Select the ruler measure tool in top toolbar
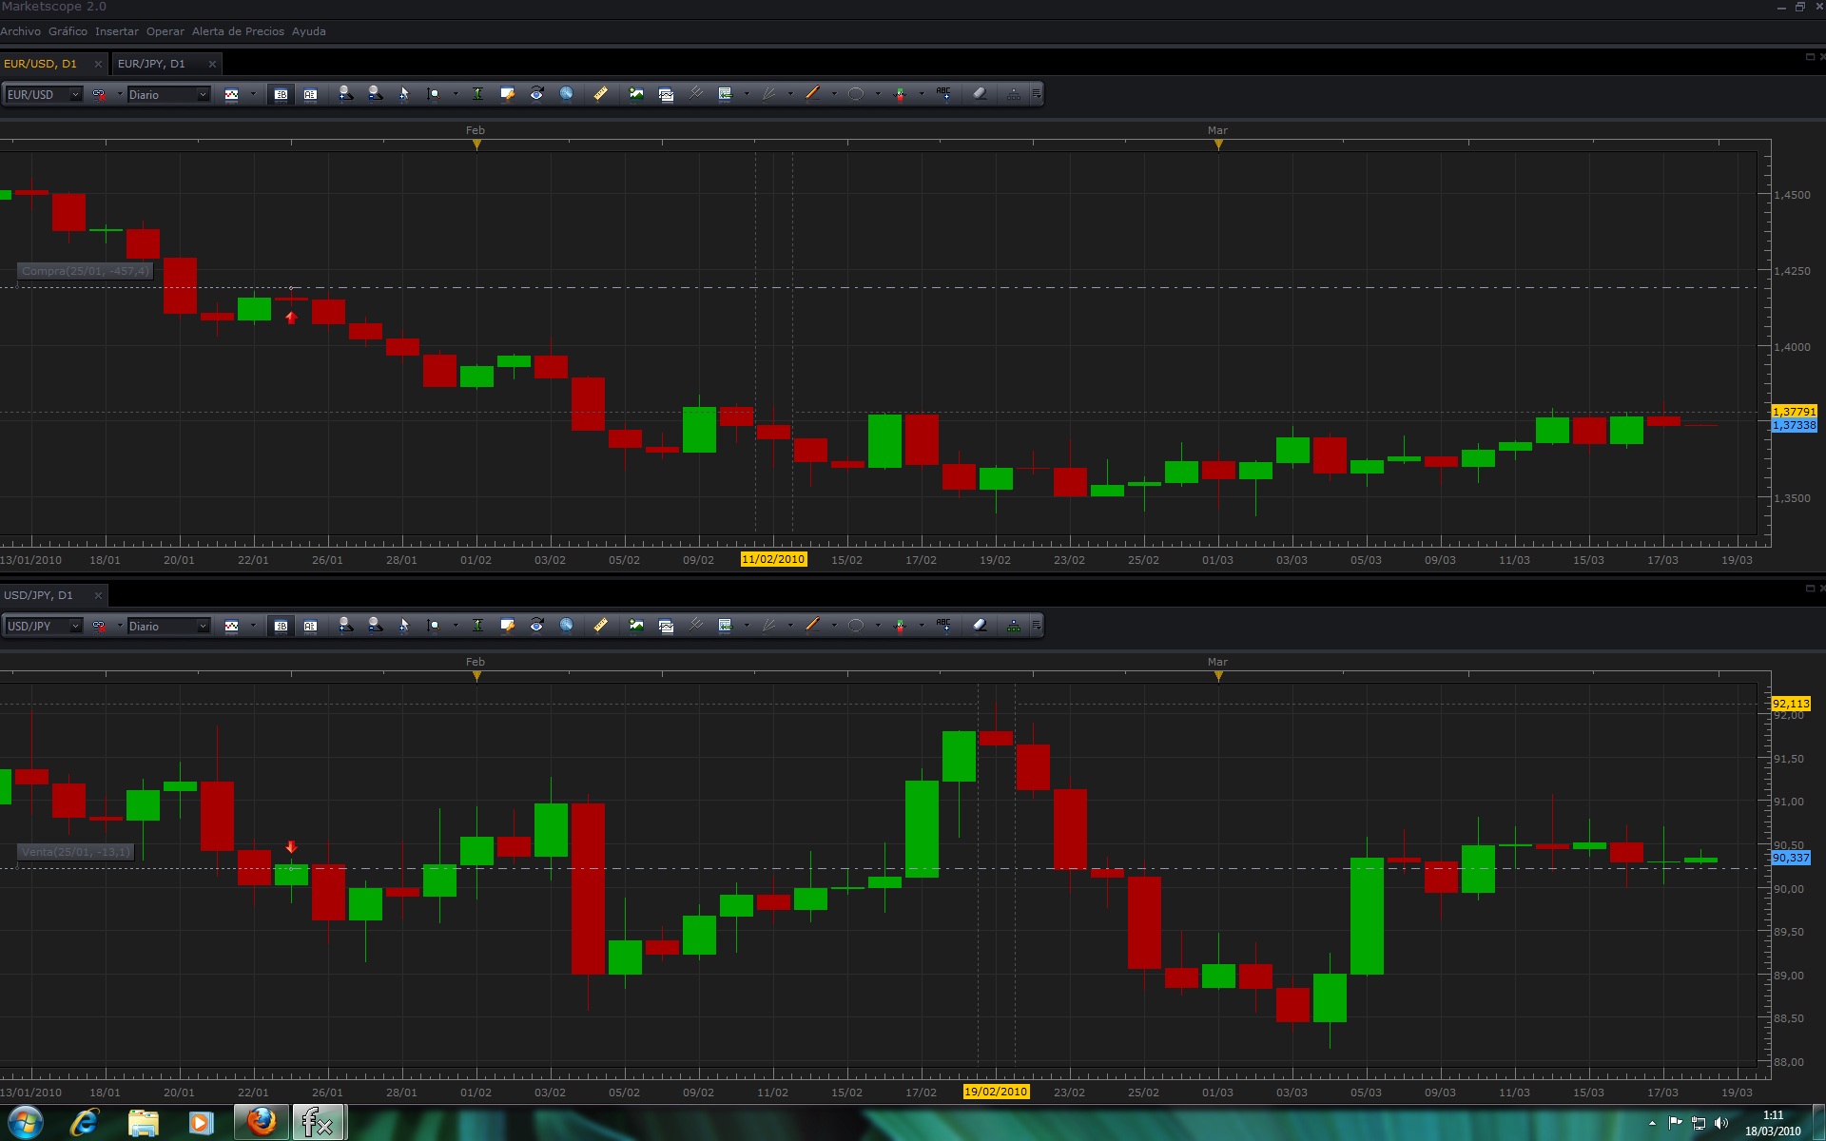Viewport: 1826px width, 1141px height. pos(600,93)
